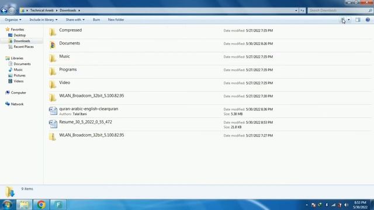Image resolution: width=374 pixels, height=210 pixels.
Task: Click the Change your view icon
Action: click(x=343, y=20)
